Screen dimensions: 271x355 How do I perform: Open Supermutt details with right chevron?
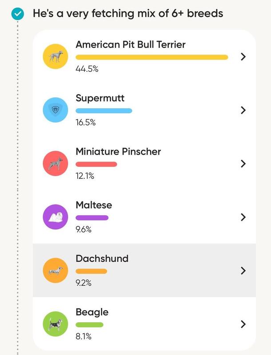tap(243, 110)
